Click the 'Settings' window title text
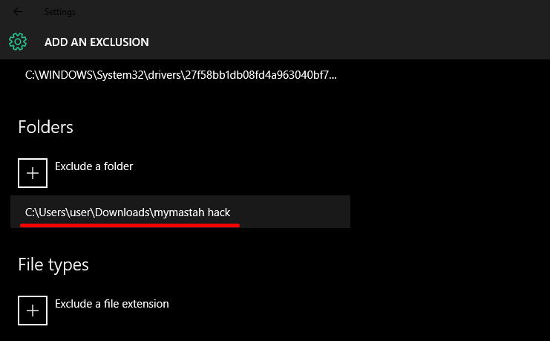Screen dimensions: 550x341 click(x=59, y=12)
